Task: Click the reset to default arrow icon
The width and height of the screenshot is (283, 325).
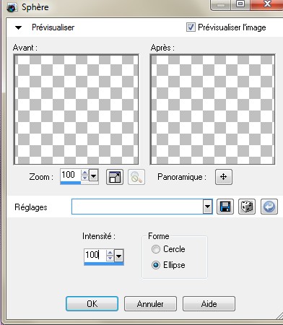Action: pyautogui.click(x=269, y=207)
